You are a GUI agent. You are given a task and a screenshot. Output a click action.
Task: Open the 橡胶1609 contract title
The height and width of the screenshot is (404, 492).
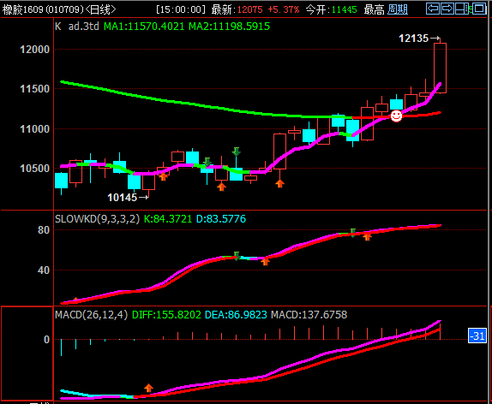(x=22, y=9)
